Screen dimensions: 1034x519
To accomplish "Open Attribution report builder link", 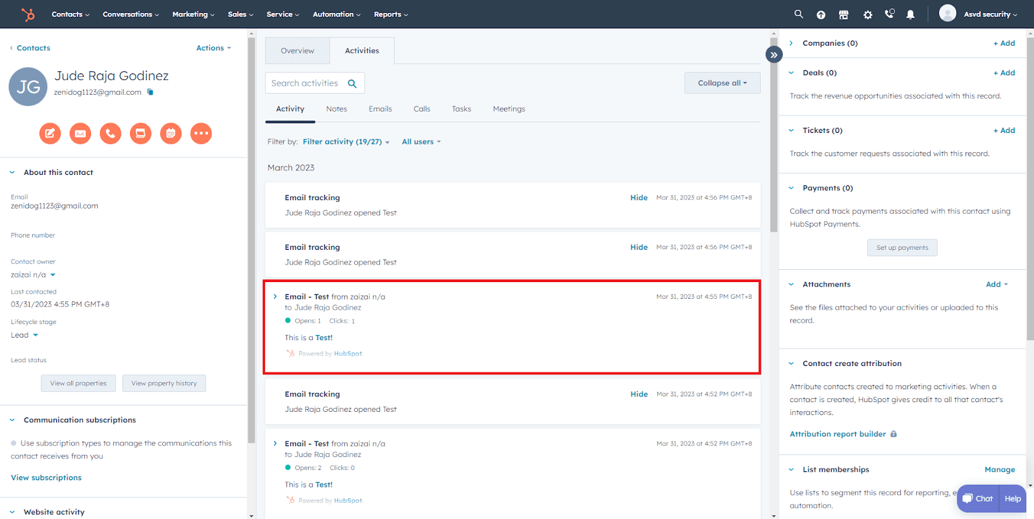I will (838, 434).
